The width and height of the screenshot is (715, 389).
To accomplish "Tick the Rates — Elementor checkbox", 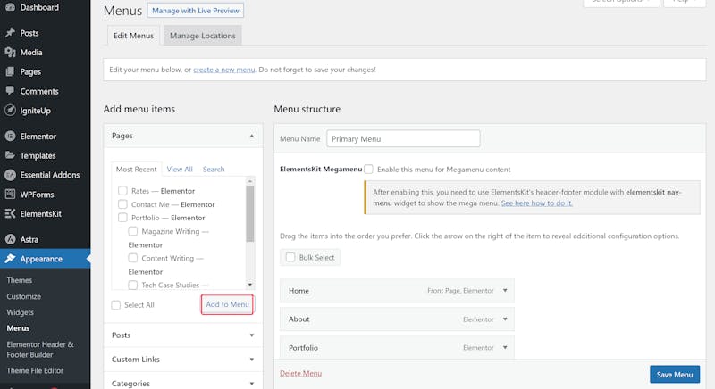I will [122, 191].
